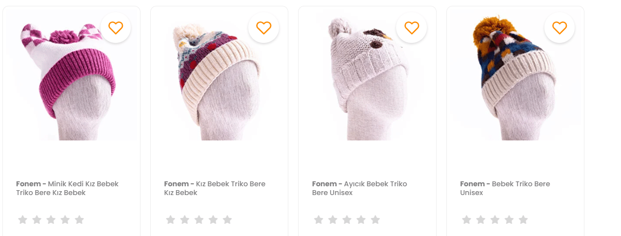This screenshot has width=621, height=236.
Task: Rate Bebek Triko Bere Unisex five stars
Action: pos(523,220)
